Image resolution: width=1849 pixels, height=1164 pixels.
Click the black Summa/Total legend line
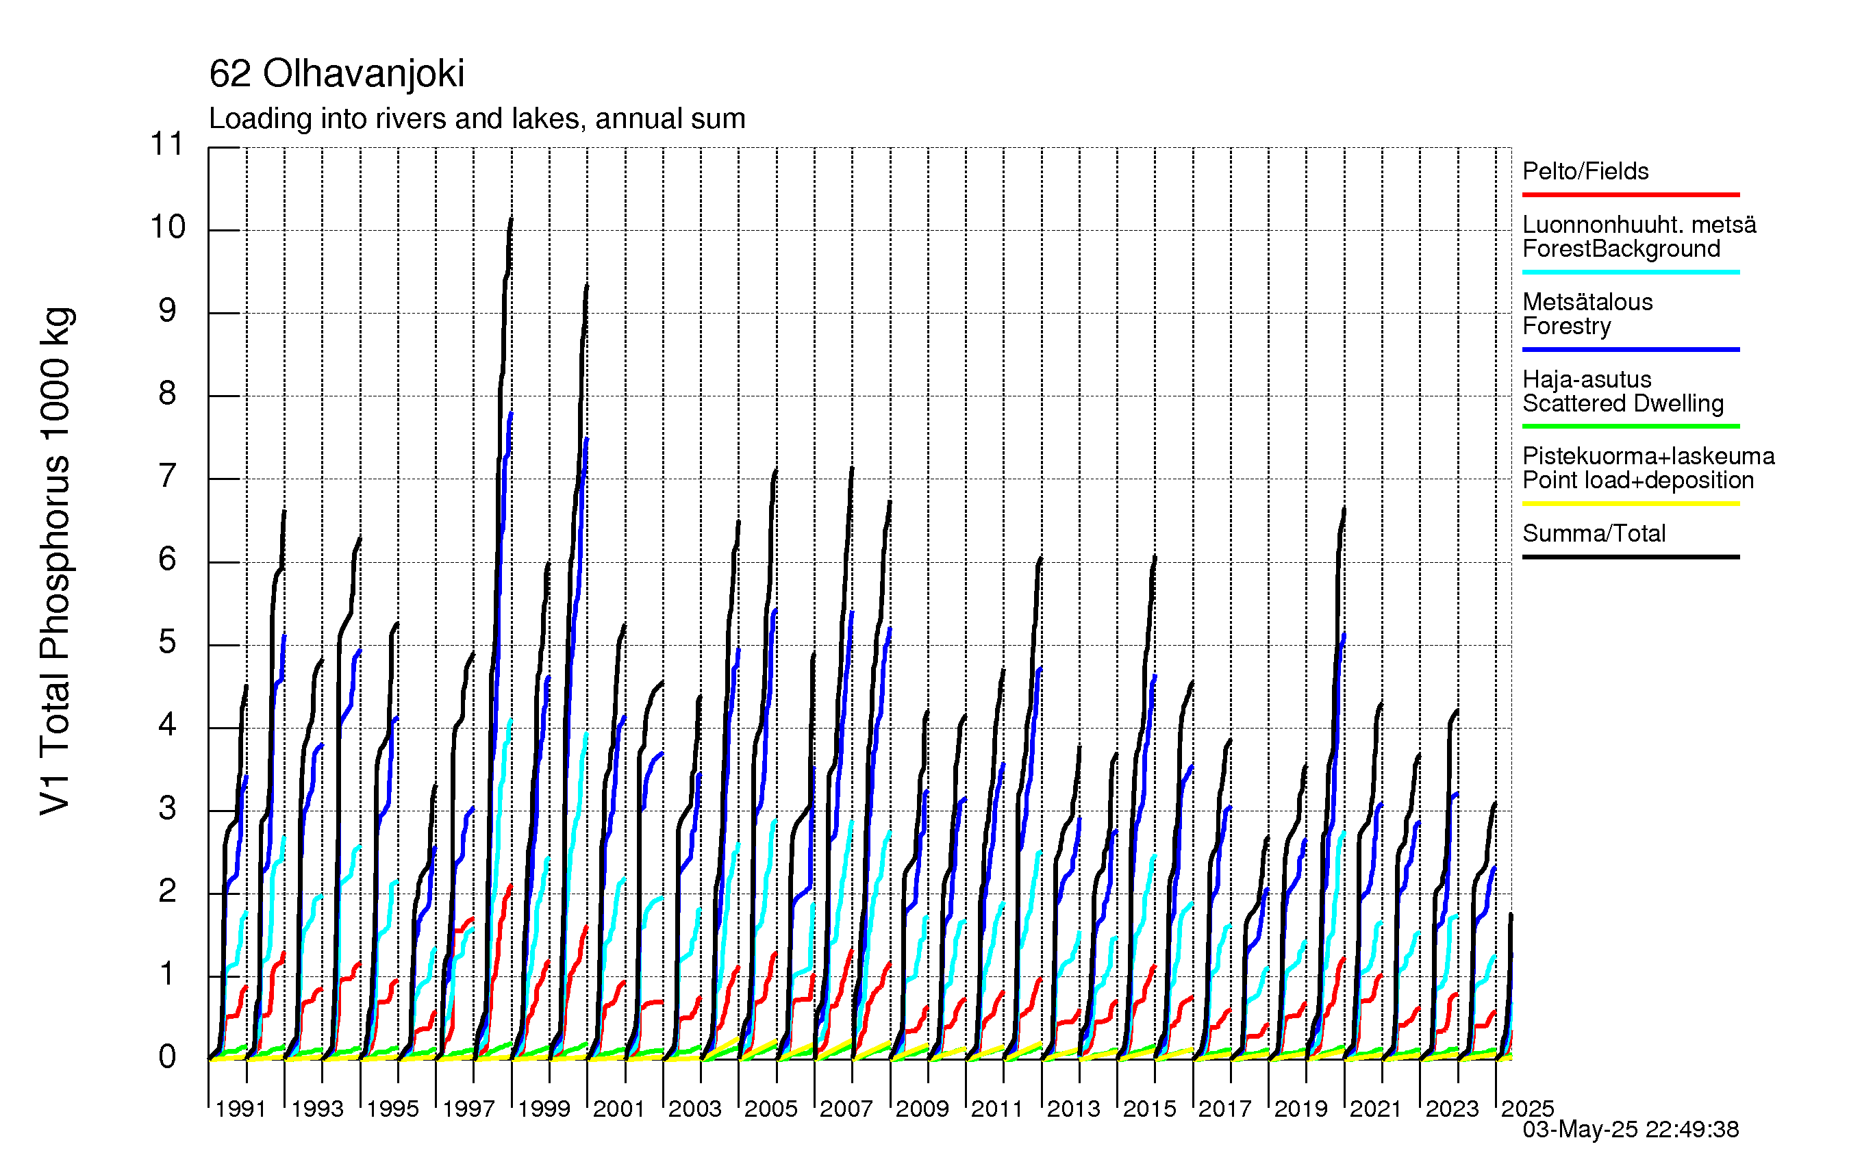pos(1631,557)
